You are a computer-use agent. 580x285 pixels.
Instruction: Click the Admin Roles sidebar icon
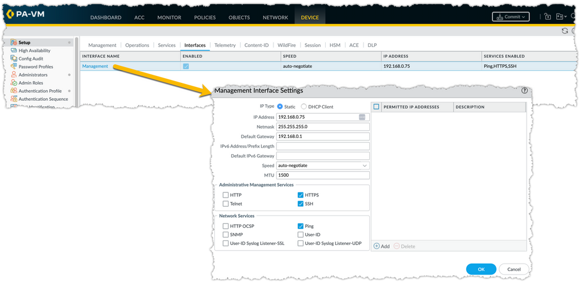[x=14, y=83]
